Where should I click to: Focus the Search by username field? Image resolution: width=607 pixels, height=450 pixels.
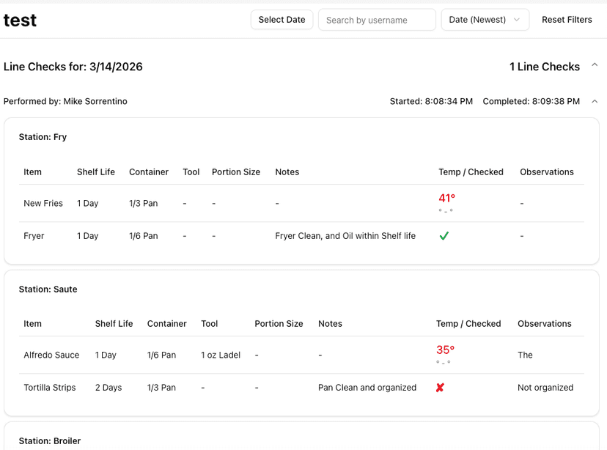pyautogui.click(x=377, y=20)
